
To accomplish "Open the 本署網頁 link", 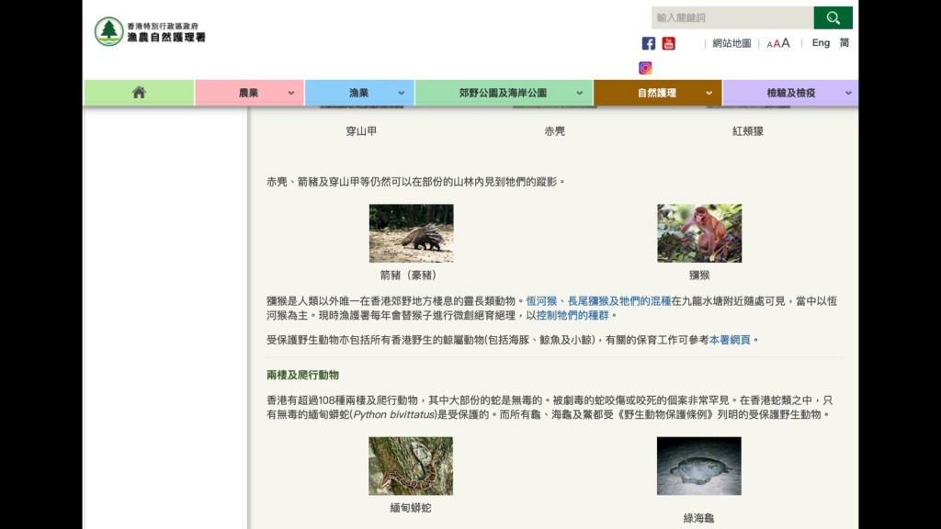I will click(x=730, y=340).
